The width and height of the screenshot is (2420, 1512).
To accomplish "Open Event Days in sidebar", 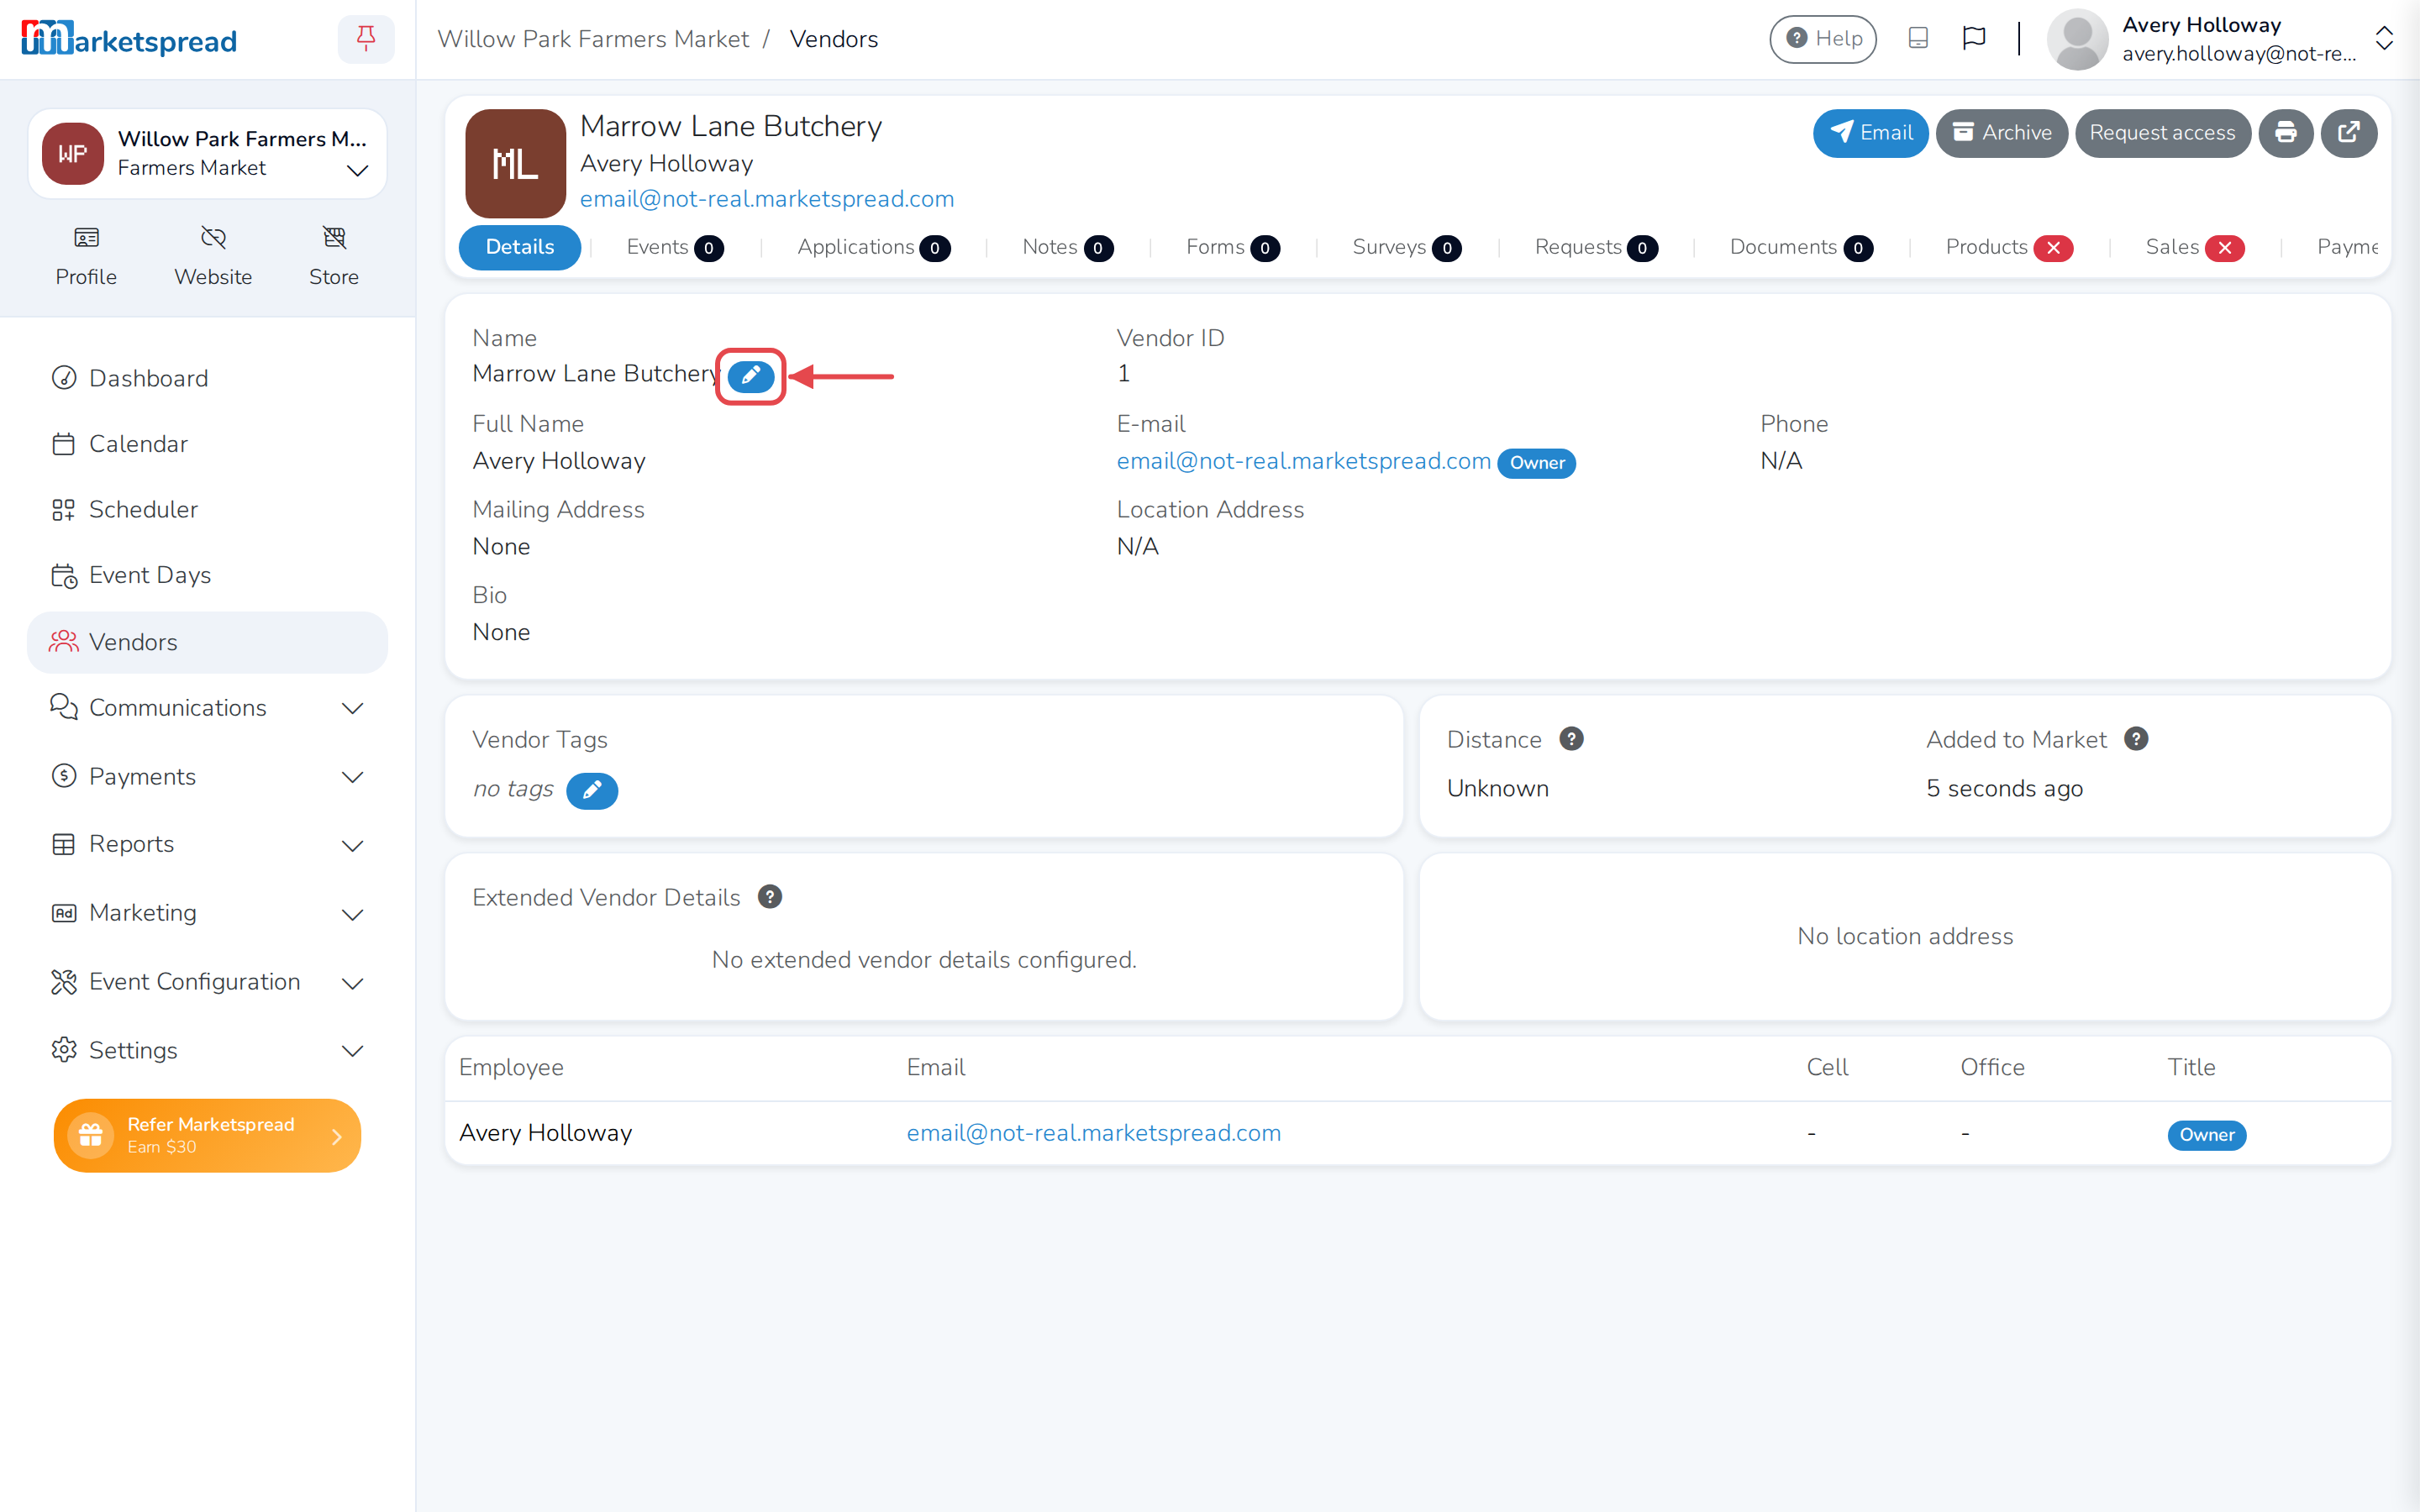I will coord(207,575).
